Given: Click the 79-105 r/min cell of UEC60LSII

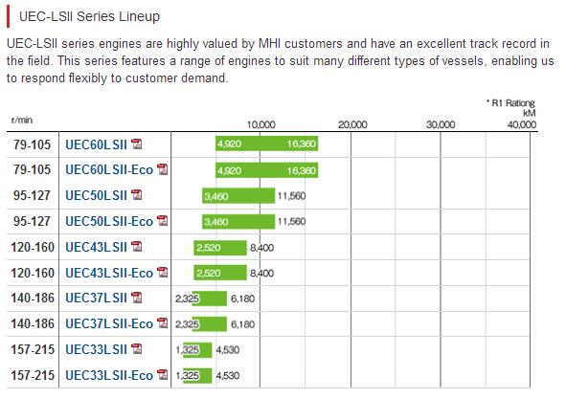Looking at the screenshot, I should 33,144.
